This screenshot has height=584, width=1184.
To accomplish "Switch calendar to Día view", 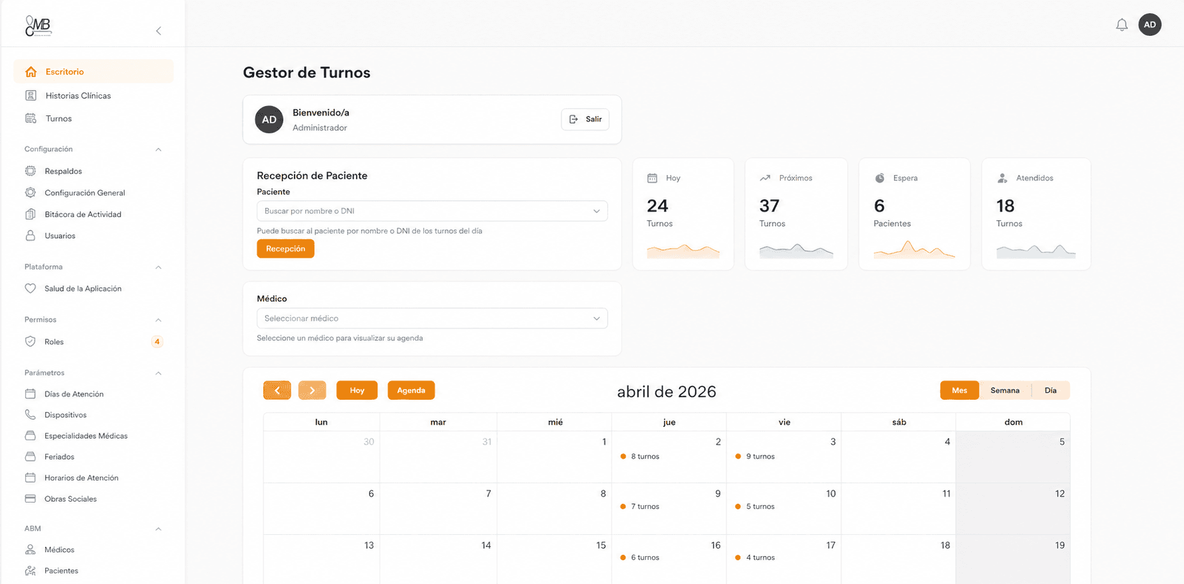I will (x=1050, y=390).
